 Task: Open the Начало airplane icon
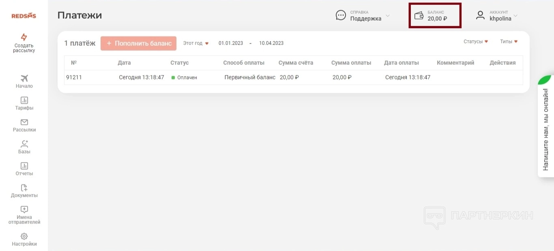[x=24, y=79]
